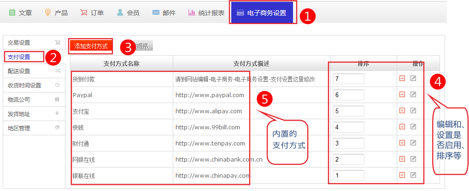The height and width of the screenshot is (191, 469).
Task: Click the 支付方式名称 column header
Action: coord(122,64)
